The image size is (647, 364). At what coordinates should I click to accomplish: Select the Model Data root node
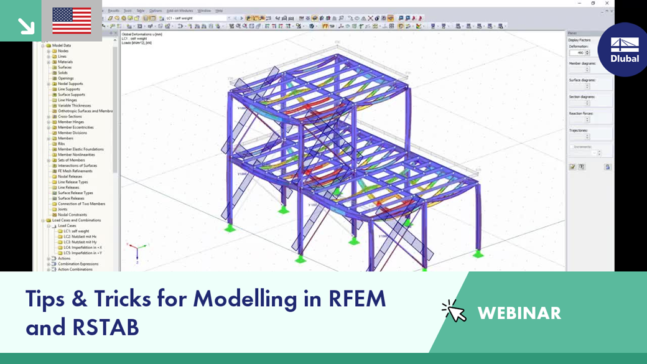pyautogui.click(x=61, y=45)
